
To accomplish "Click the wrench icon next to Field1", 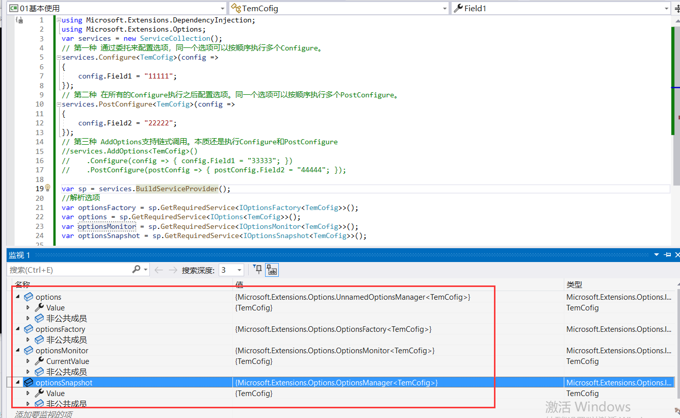I will [458, 8].
